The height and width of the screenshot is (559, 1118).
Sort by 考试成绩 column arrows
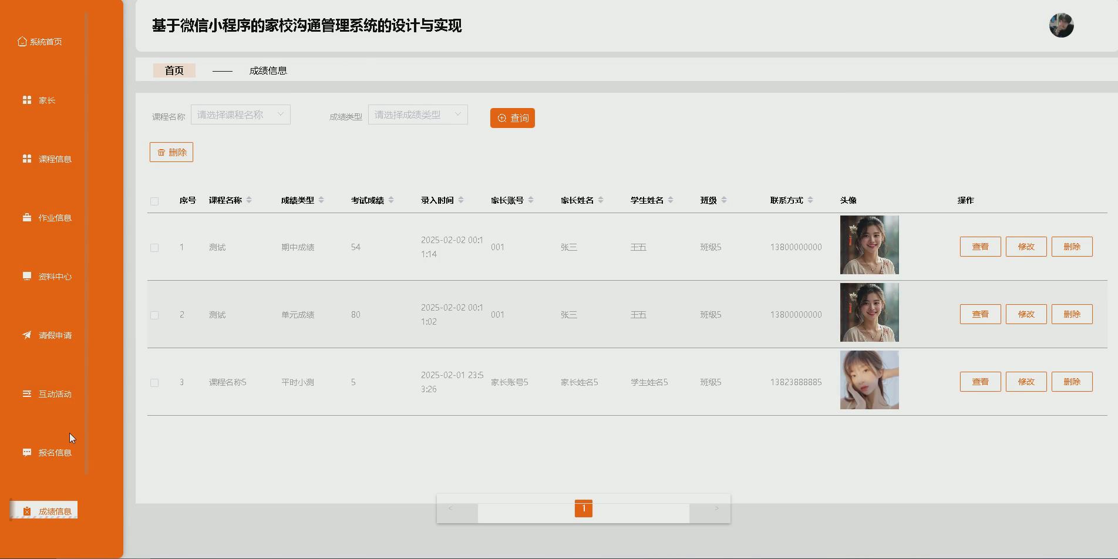click(x=391, y=200)
